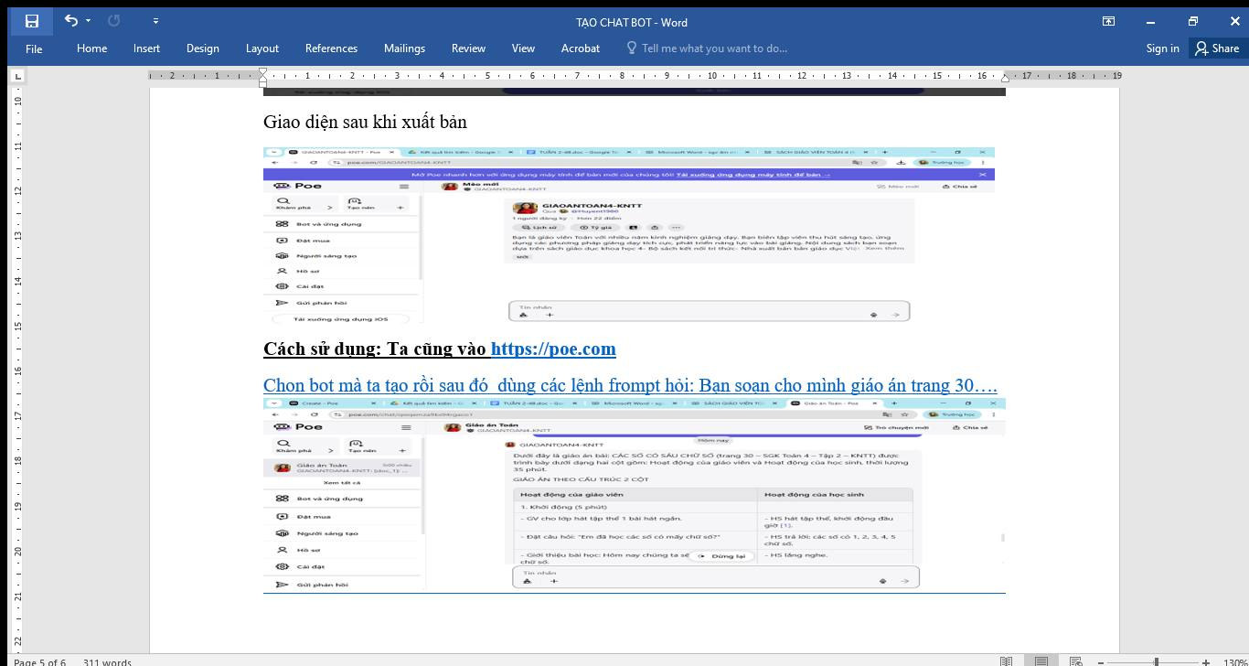Screen dimensions: 1249x666
Task: Restore down the Word window
Action: point(1192,21)
